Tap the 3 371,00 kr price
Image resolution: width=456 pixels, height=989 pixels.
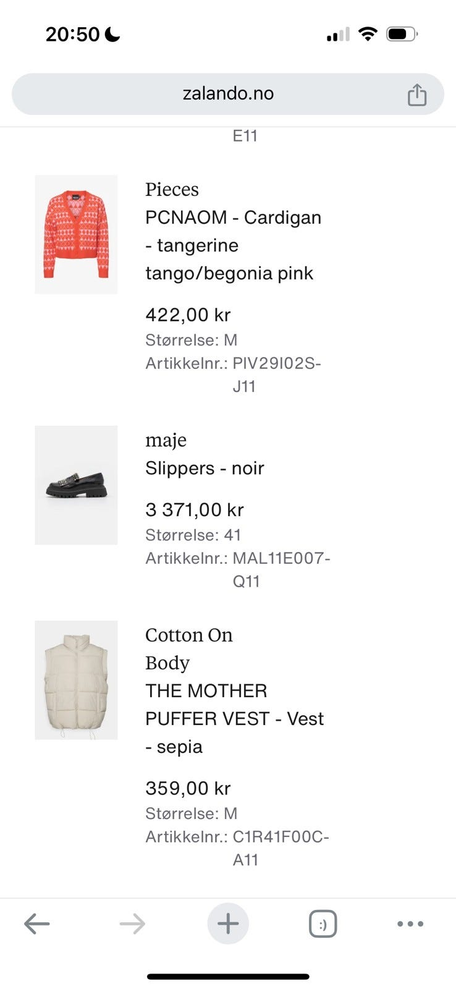pos(194,510)
